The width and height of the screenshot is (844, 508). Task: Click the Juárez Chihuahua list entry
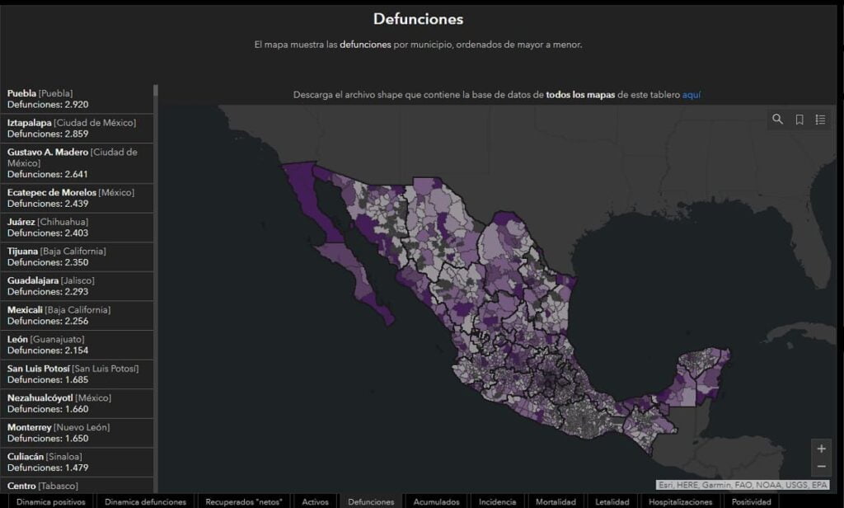[x=76, y=228]
